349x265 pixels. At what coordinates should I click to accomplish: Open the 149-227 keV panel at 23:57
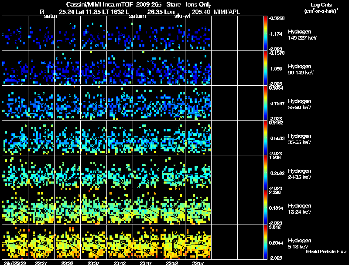198,34
